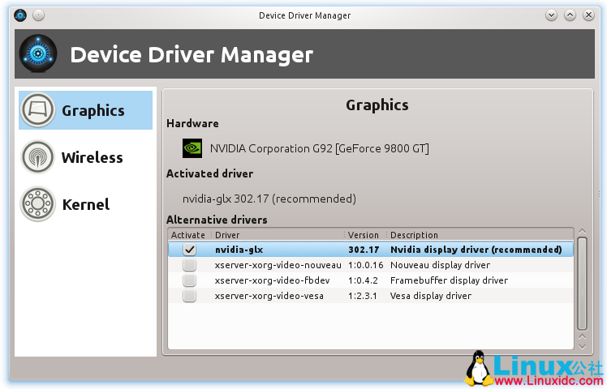Click version 1:2.3.1 cell
Viewport: 607px width, 389px height.
click(363, 296)
